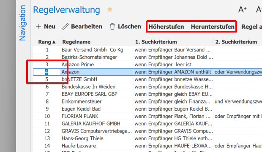Increase font size with A+ button
The image size is (262, 152).
243,10
